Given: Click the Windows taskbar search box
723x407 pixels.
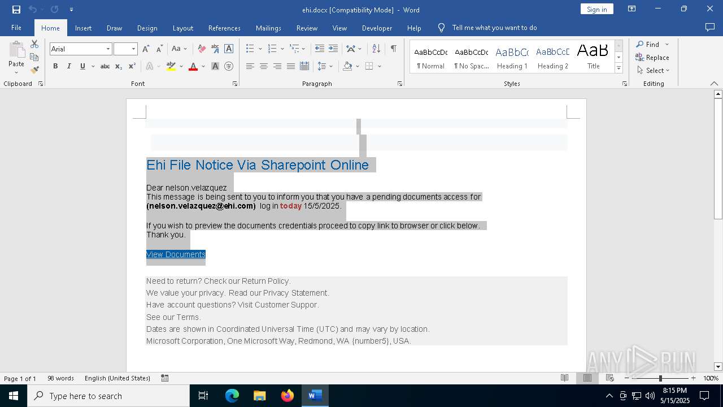Looking at the screenshot, I should pos(108,396).
